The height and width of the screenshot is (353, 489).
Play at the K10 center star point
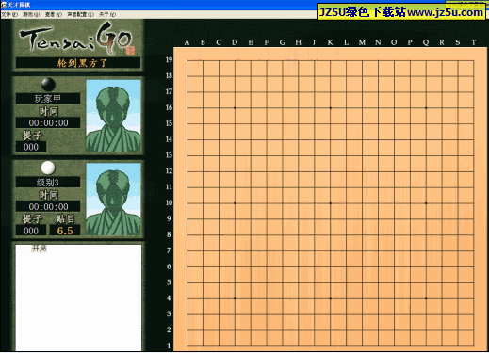tap(331, 203)
